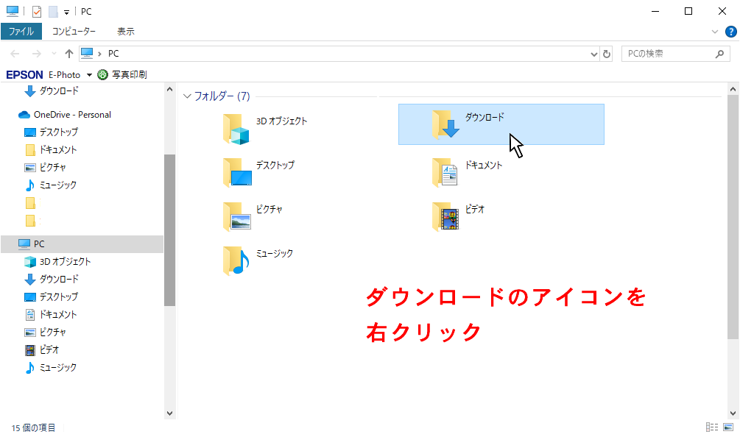Screen dimensions: 740x437
Task: Select ダウンロード under PC in sidebar
Action: click(x=51, y=279)
